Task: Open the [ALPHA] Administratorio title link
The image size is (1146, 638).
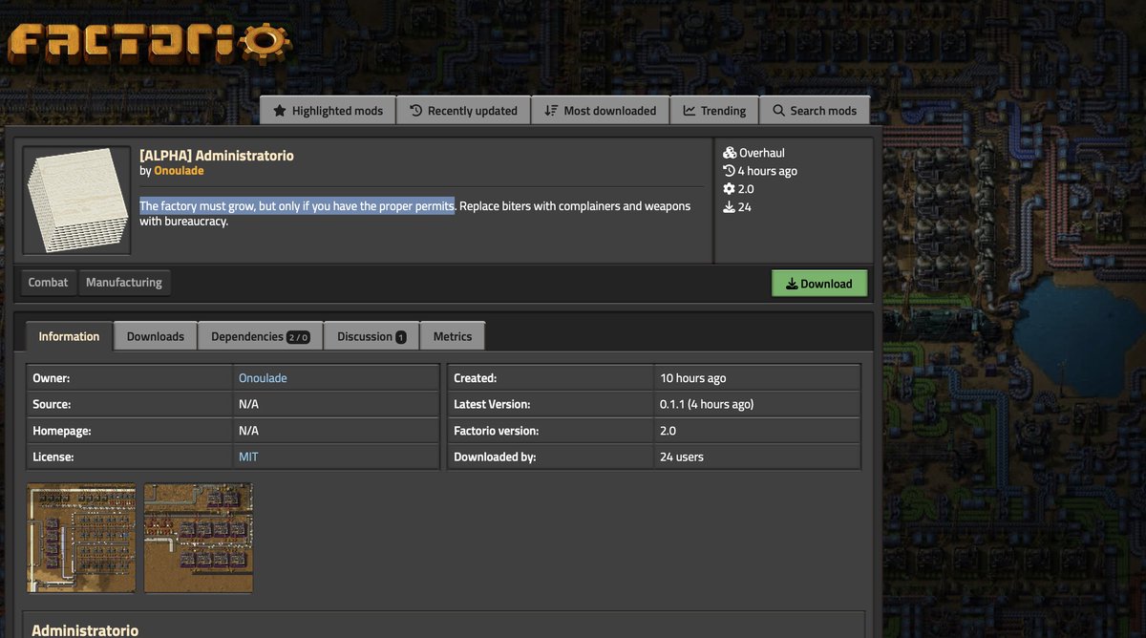Action: pyautogui.click(x=217, y=155)
